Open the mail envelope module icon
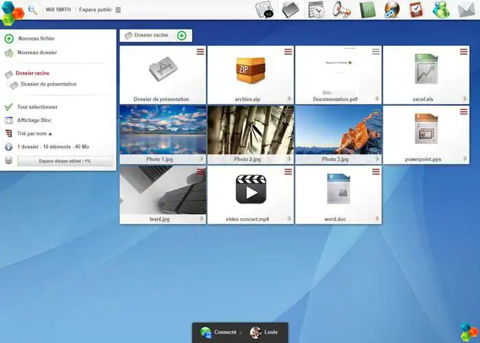The height and width of the screenshot is (343, 480). coord(466,10)
